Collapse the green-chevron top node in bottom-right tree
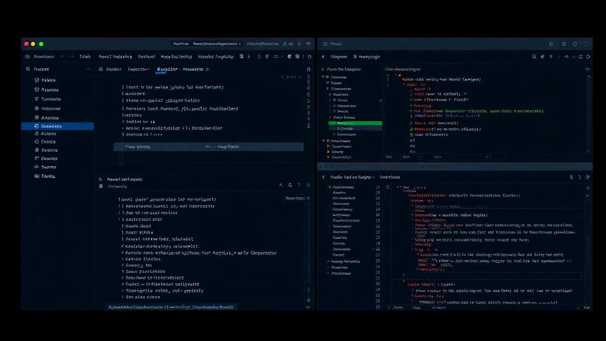The image size is (606, 341). coord(330,188)
